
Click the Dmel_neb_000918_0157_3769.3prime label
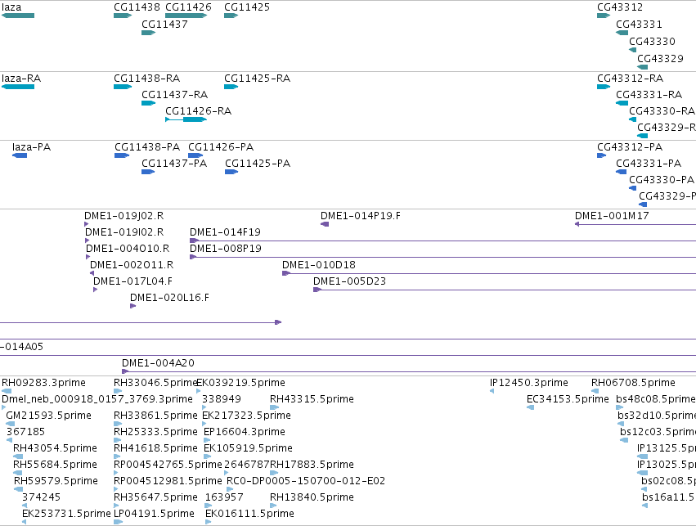[97, 399]
